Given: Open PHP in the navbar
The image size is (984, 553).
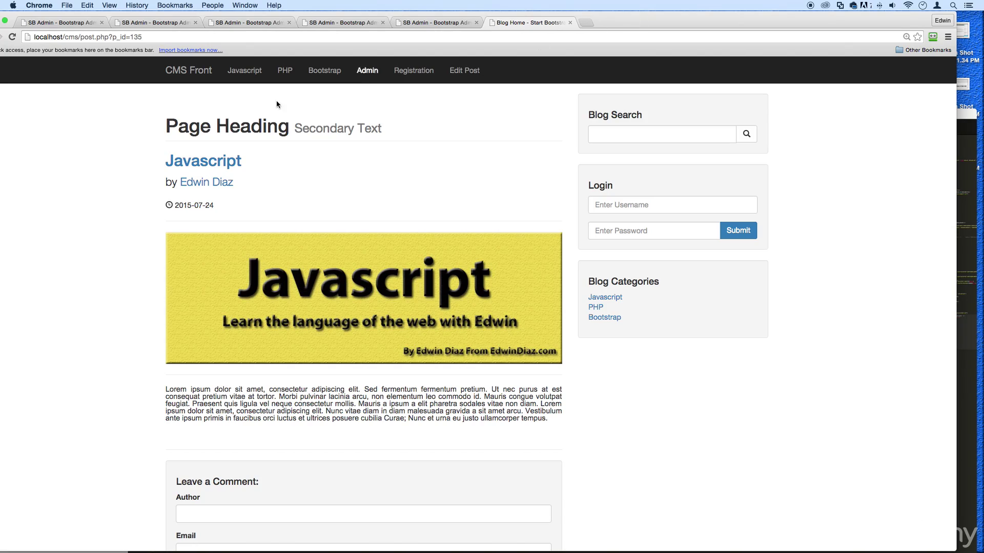Looking at the screenshot, I should [x=285, y=70].
